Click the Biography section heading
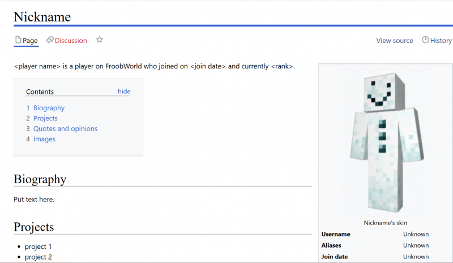 (40, 179)
